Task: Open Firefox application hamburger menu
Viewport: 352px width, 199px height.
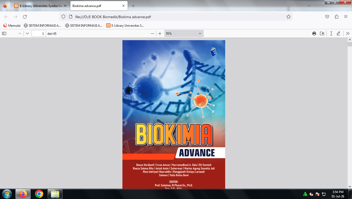Action: point(346,17)
